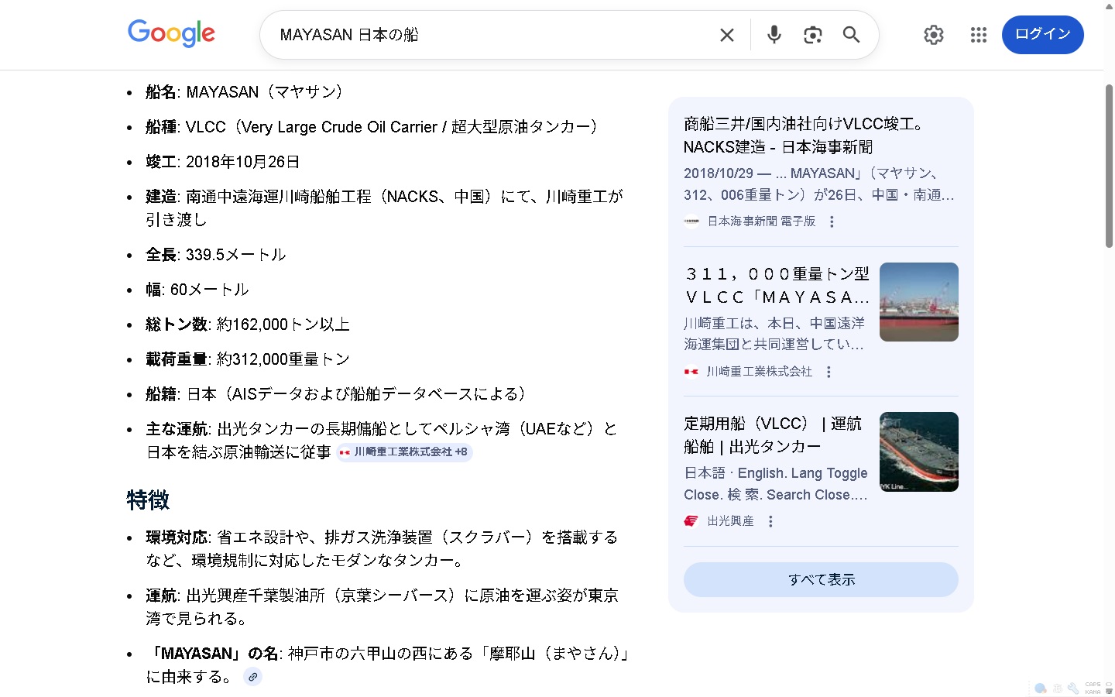This screenshot has width=1115, height=697.
Task: Start voice search with microphone icon
Action: coord(774,35)
